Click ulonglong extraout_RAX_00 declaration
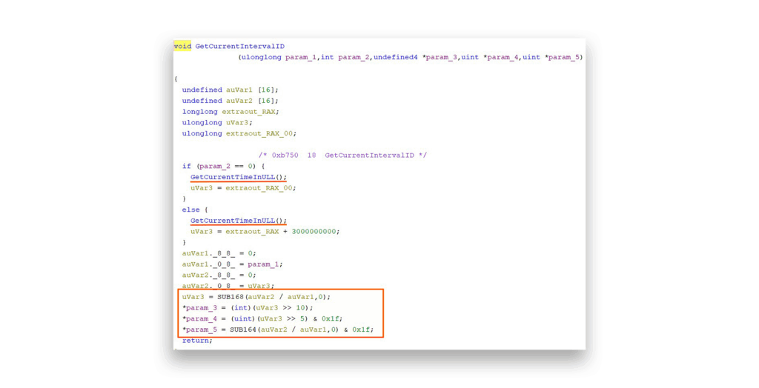Screen dimensions: 759x388 coord(239,133)
